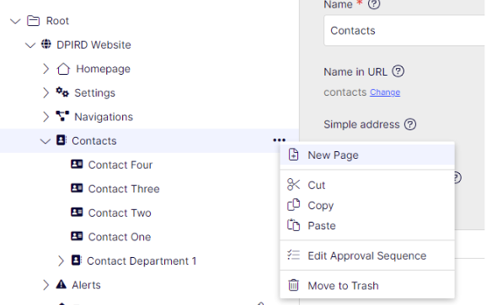Click the 'contacts' URL segment text
The width and height of the screenshot is (486, 305).
click(x=345, y=92)
